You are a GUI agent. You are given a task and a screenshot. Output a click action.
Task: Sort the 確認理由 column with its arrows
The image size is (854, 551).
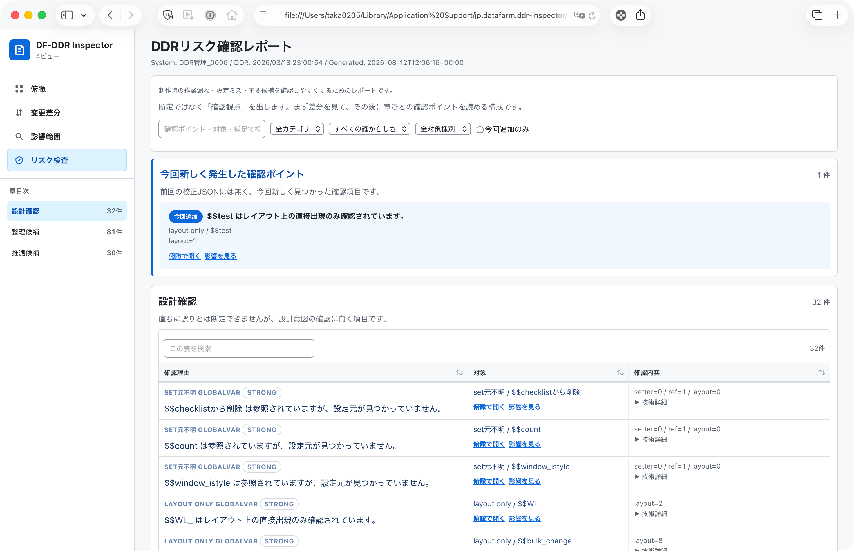click(459, 373)
